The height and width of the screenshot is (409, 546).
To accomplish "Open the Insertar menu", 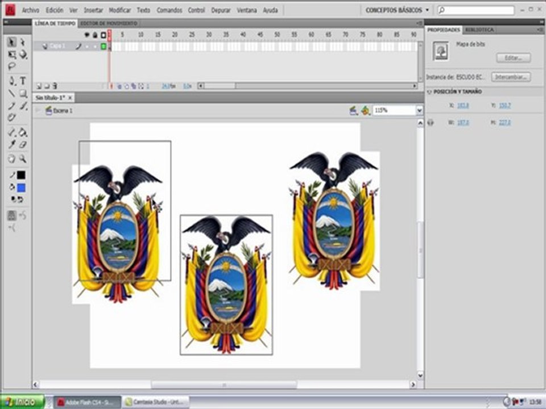I will pos(93,10).
